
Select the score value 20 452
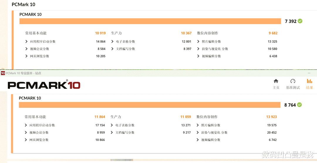coord(272,132)
